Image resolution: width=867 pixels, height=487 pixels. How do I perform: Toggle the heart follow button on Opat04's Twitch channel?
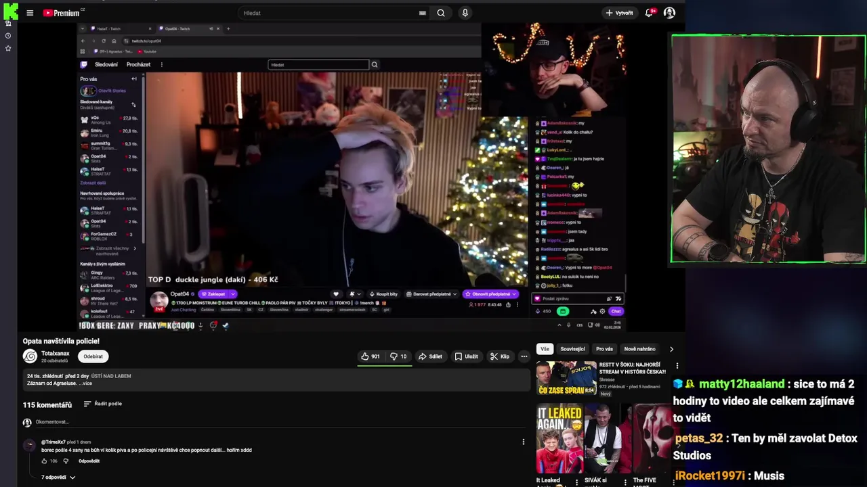click(336, 294)
